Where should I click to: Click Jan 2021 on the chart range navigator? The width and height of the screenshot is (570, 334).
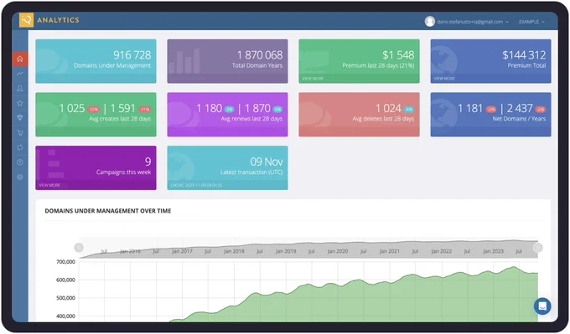(389, 251)
